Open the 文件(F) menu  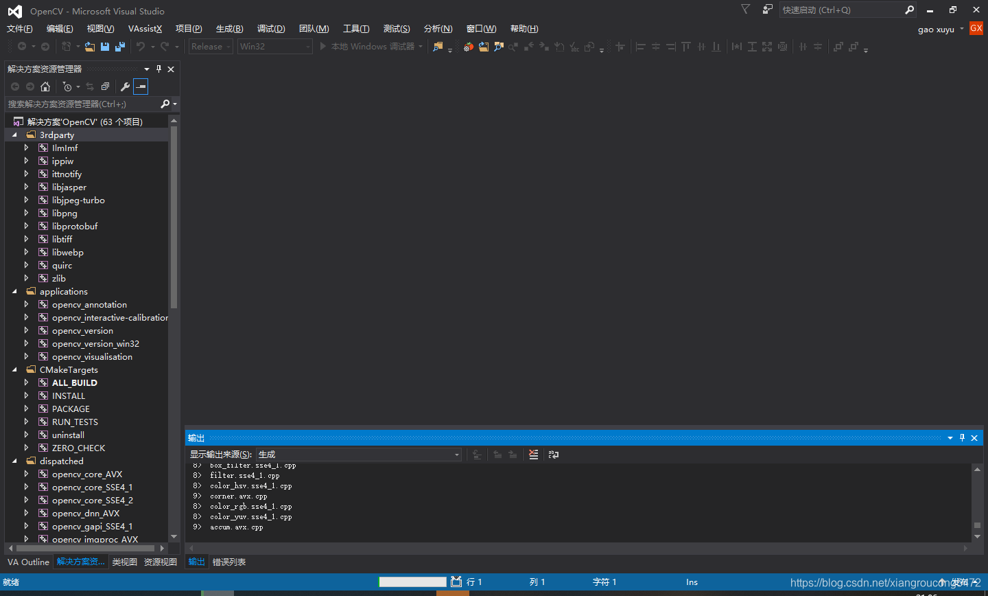coord(20,28)
